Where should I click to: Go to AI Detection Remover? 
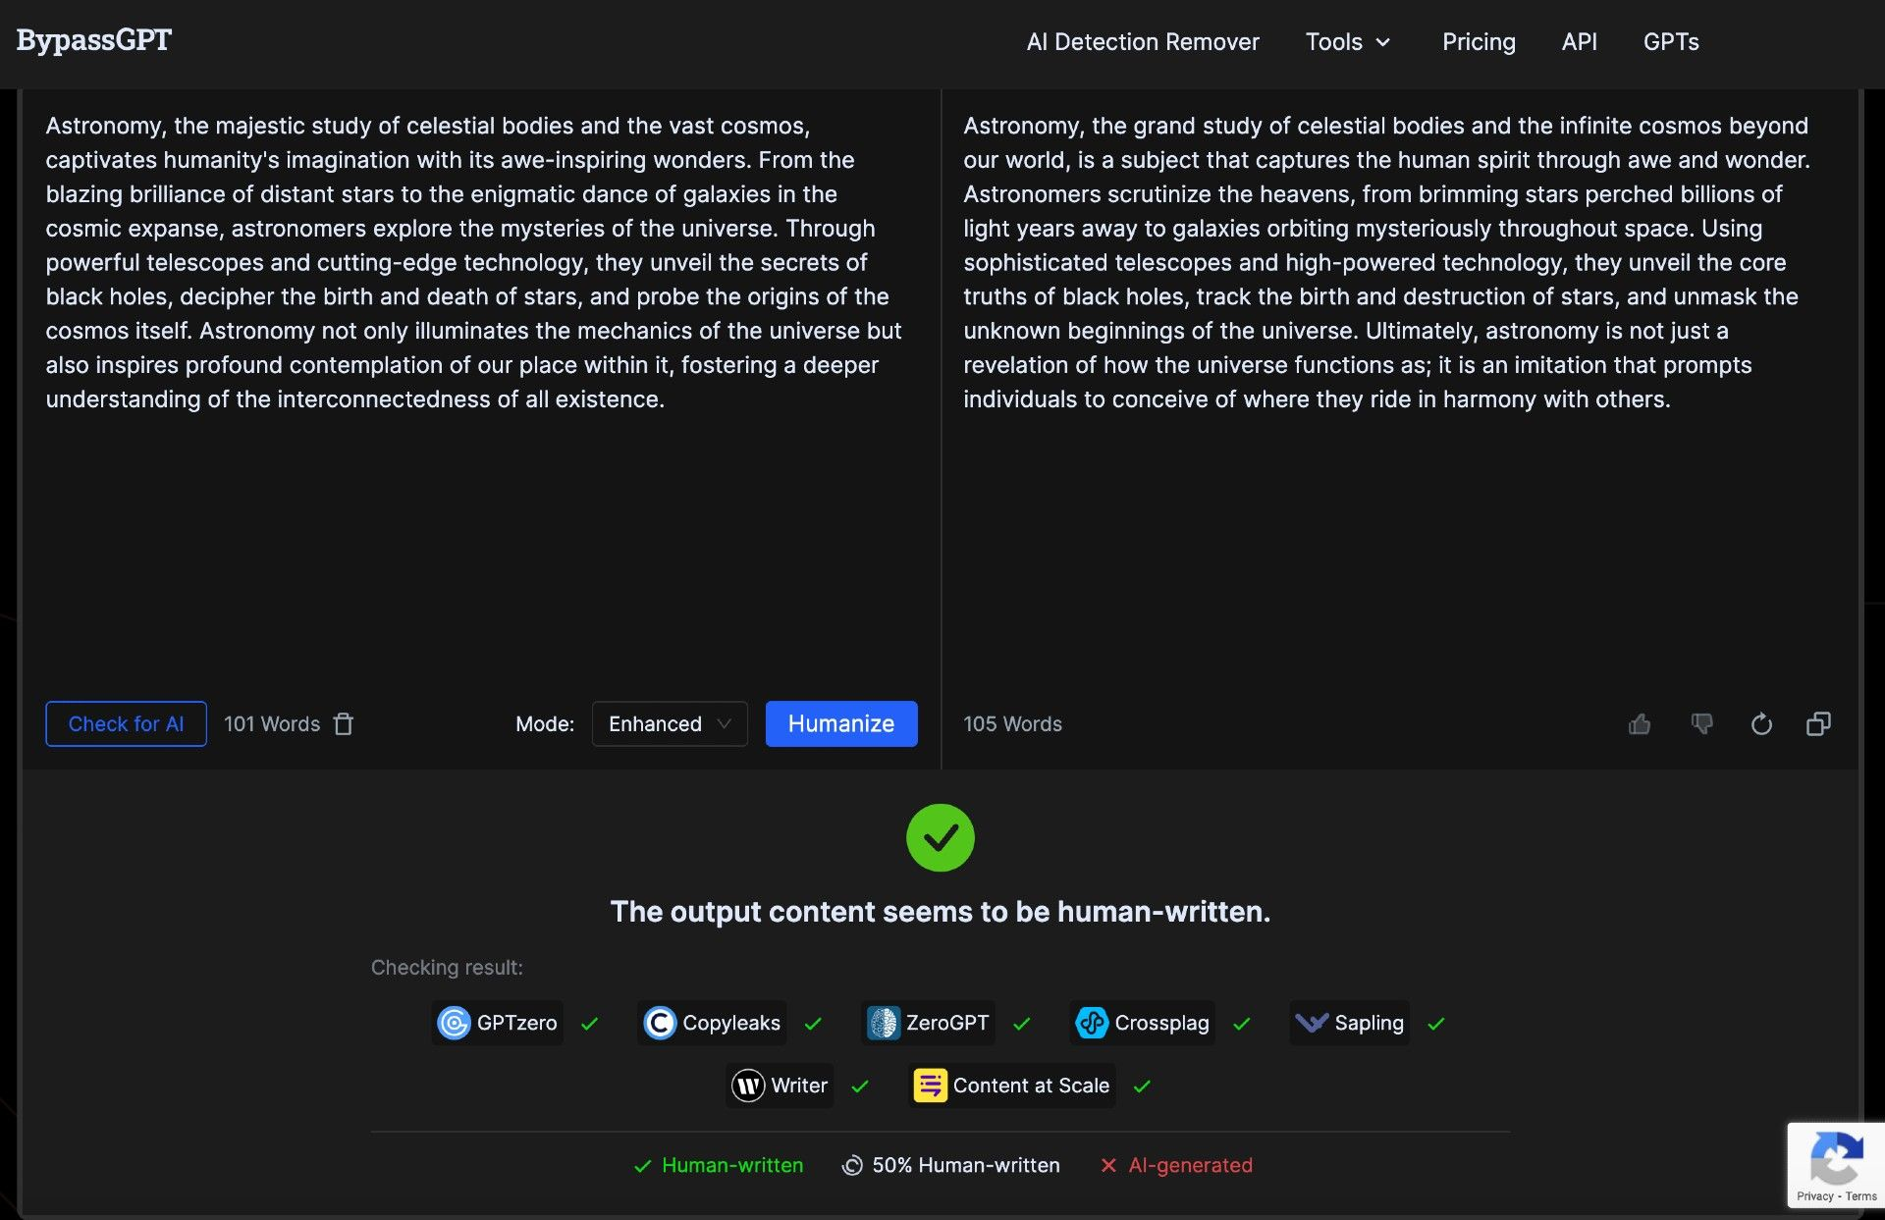[1143, 42]
